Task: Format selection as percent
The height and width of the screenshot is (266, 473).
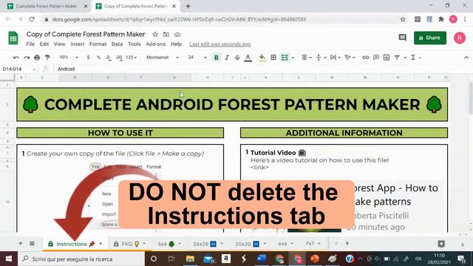Action: pyautogui.click(x=98, y=58)
